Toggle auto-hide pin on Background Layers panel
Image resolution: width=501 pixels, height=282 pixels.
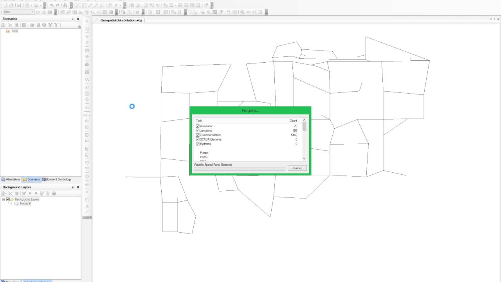click(72, 187)
